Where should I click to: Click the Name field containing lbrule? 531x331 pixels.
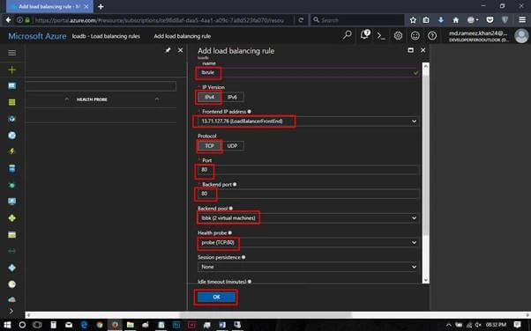click(x=308, y=72)
